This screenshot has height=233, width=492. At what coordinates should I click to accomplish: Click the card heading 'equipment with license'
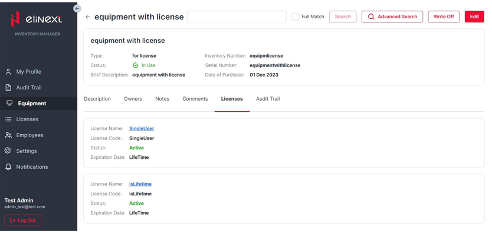click(x=127, y=41)
